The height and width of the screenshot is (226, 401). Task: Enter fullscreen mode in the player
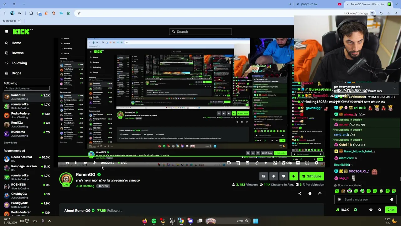tap(307, 163)
